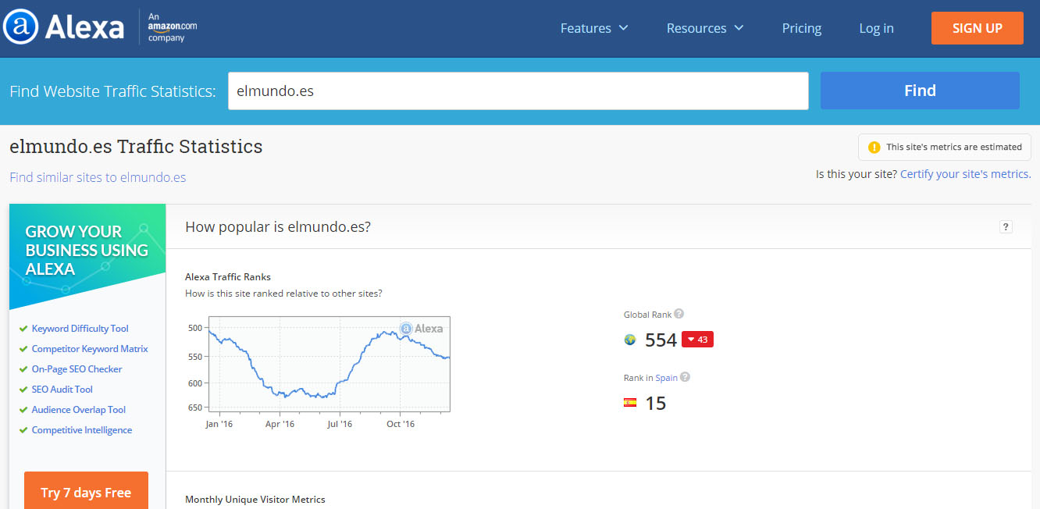The height and width of the screenshot is (509, 1040).
Task: Open the Log in page
Action: [x=876, y=28]
